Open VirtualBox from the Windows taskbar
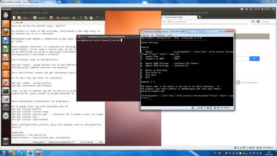 (x=30, y=153)
